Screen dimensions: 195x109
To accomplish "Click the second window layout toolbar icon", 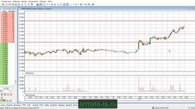I will [10, 5].
